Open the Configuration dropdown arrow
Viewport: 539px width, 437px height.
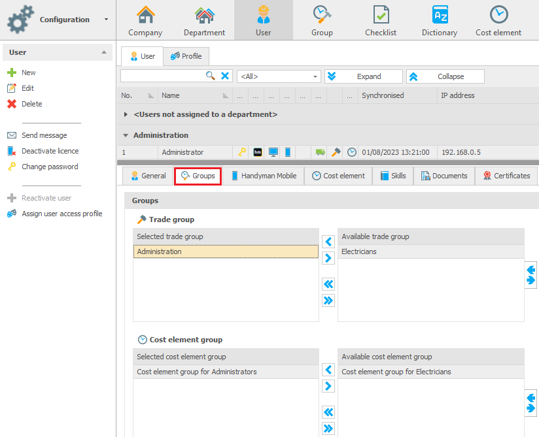106,20
